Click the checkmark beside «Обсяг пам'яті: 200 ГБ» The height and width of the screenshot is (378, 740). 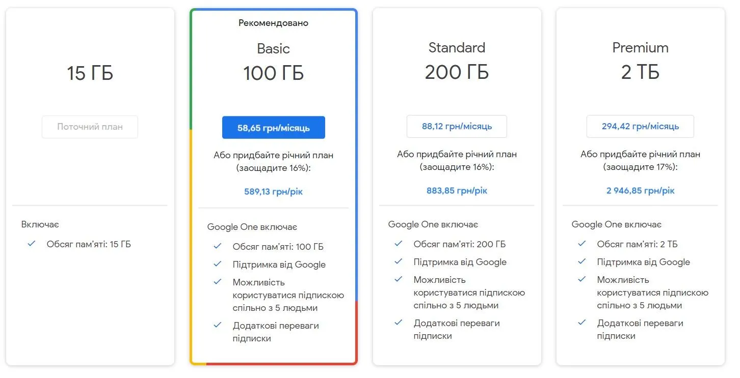399,244
